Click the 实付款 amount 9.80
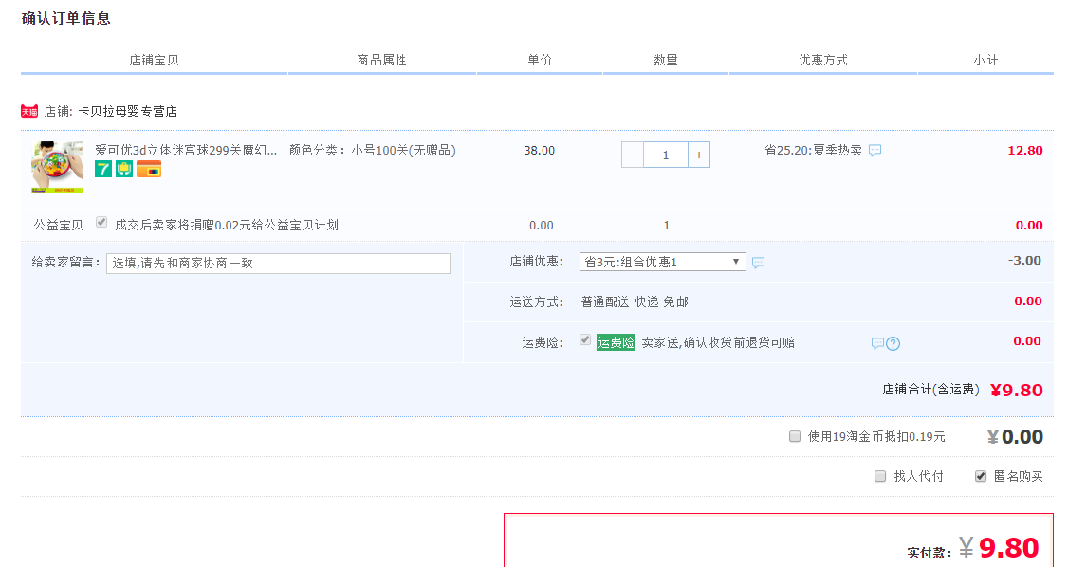Viewport: 1068px width, 567px height. pos(1009,547)
